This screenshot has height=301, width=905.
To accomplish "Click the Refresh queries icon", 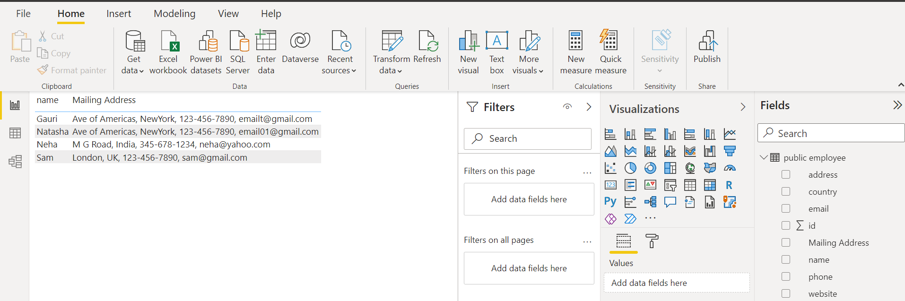I will coord(427,42).
